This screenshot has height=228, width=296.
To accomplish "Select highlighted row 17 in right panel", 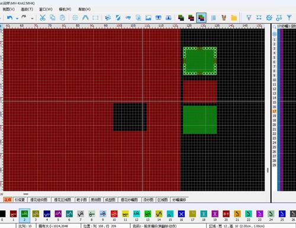I will point(274,111).
